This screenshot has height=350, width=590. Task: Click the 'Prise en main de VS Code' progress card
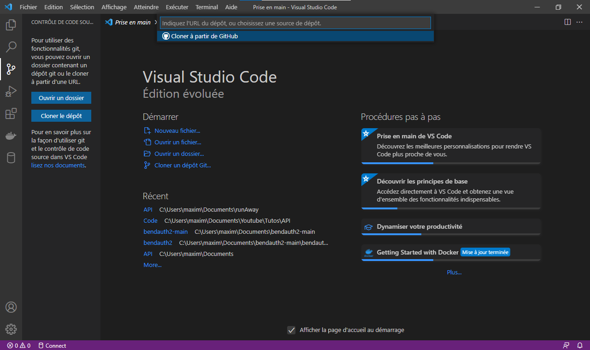click(x=451, y=145)
